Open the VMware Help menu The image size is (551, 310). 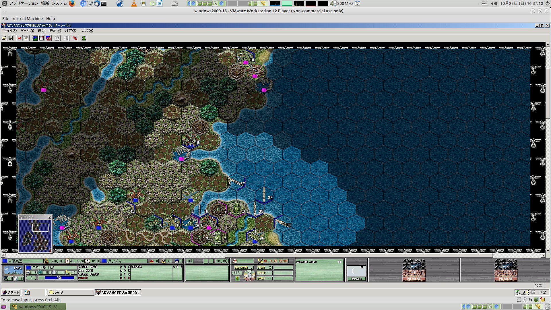[51, 19]
